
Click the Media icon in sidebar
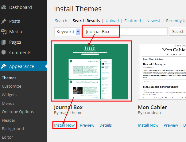tap(4, 32)
